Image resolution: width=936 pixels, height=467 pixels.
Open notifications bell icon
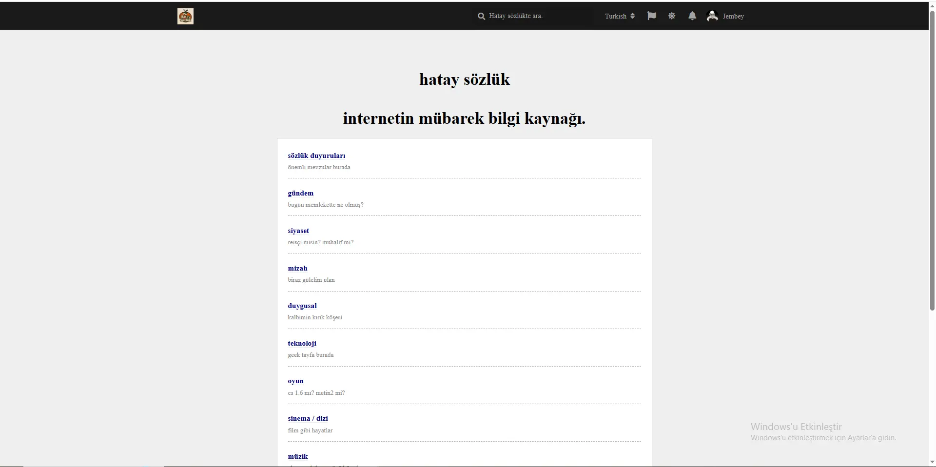(692, 16)
